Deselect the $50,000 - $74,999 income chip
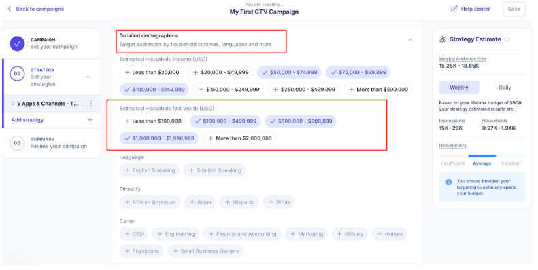The width and height of the screenshot is (538, 270). (289, 72)
